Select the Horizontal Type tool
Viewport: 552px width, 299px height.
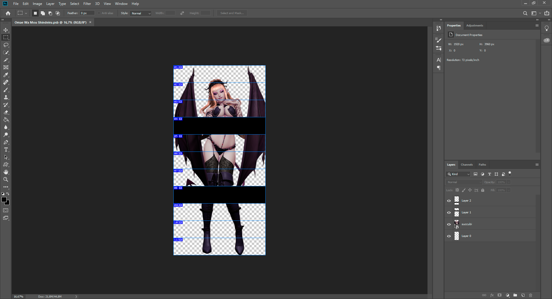[x=6, y=149]
